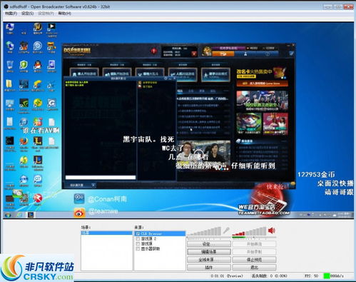Open the 帮助(H) menu
356x282 pixels.
point(65,14)
